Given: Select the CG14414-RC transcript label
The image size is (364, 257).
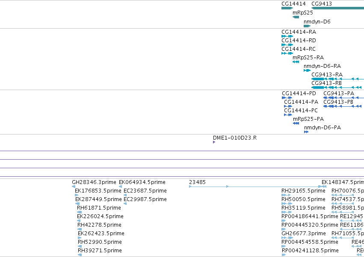Looking at the screenshot, I should coord(299,49).
